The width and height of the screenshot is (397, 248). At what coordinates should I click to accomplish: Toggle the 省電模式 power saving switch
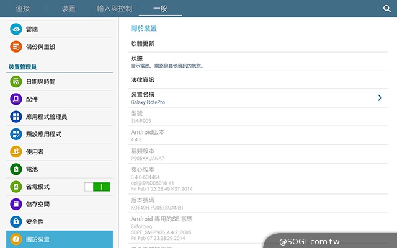click(x=97, y=187)
